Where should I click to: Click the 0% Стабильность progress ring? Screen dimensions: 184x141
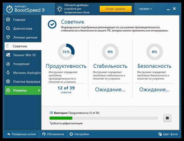tap(110, 52)
